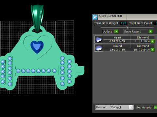Image resolution: width=157 pixels, height=117 pixels.
Task: Click the Update button
Action: (108, 32)
